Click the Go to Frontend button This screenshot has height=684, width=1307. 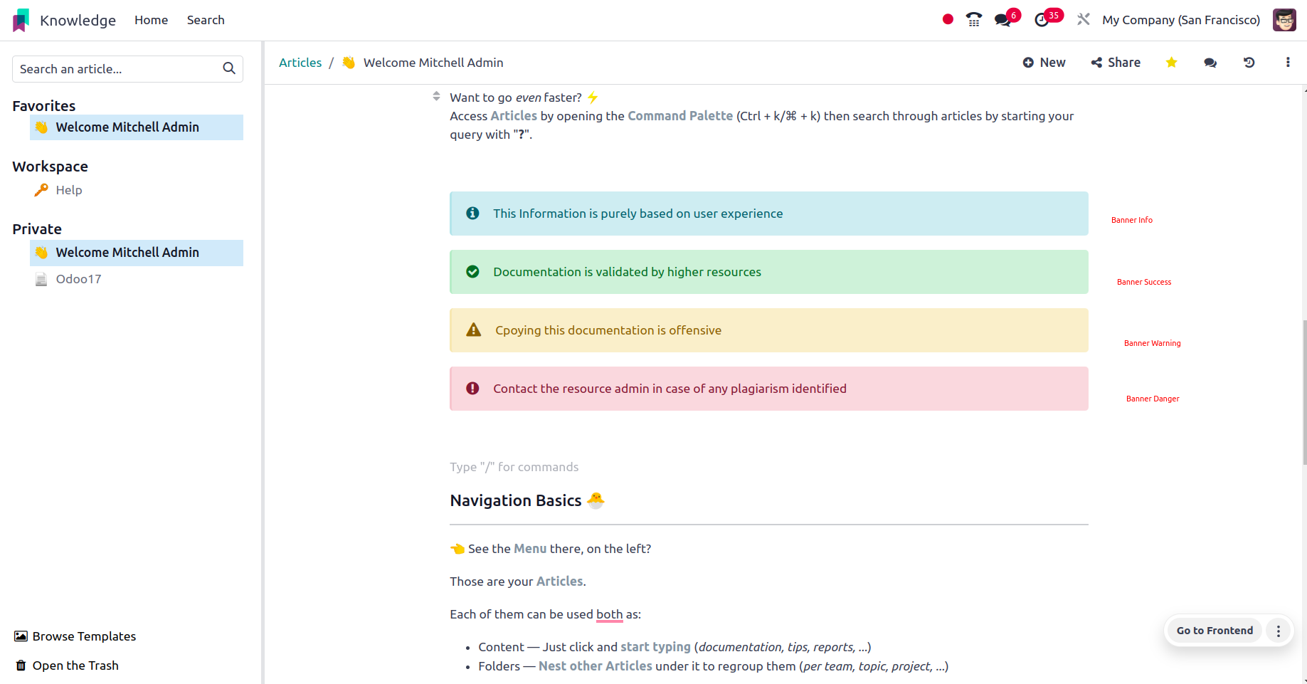click(1215, 631)
